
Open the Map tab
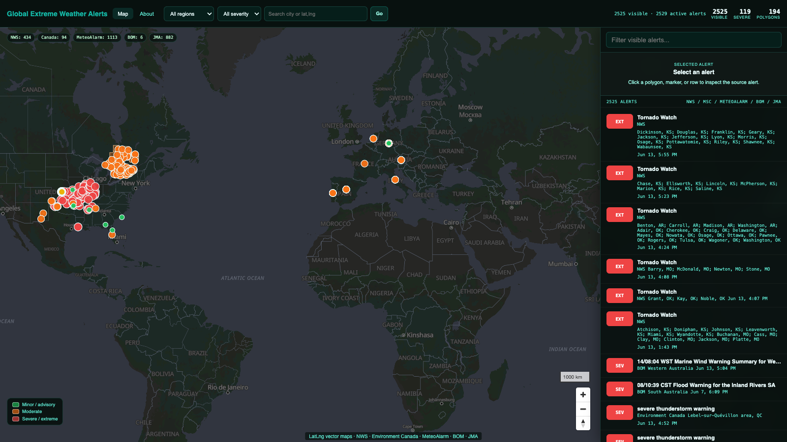point(123,14)
